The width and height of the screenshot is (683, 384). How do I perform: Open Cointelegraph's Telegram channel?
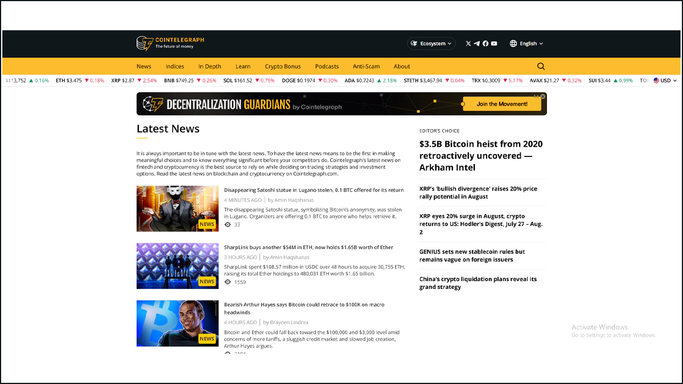pyautogui.click(x=477, y=43)
